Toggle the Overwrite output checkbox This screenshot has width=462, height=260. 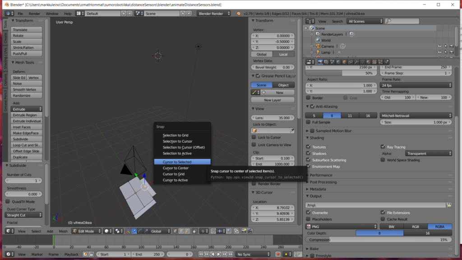(309, 213)
